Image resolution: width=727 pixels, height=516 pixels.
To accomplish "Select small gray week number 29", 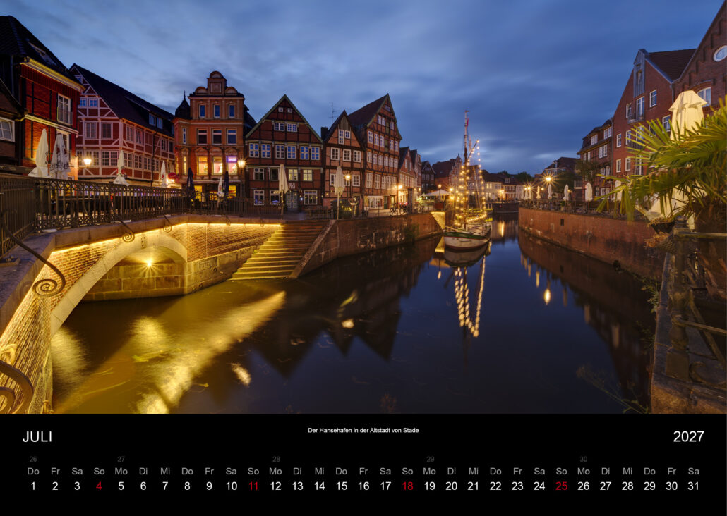I will click(x=431, y=459).
